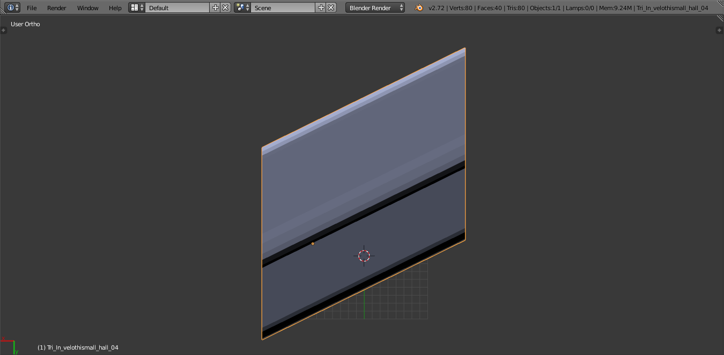Open the Blender Render engine dropdown
This screenshot has height=355, width=724.
[x=375, y=7]
